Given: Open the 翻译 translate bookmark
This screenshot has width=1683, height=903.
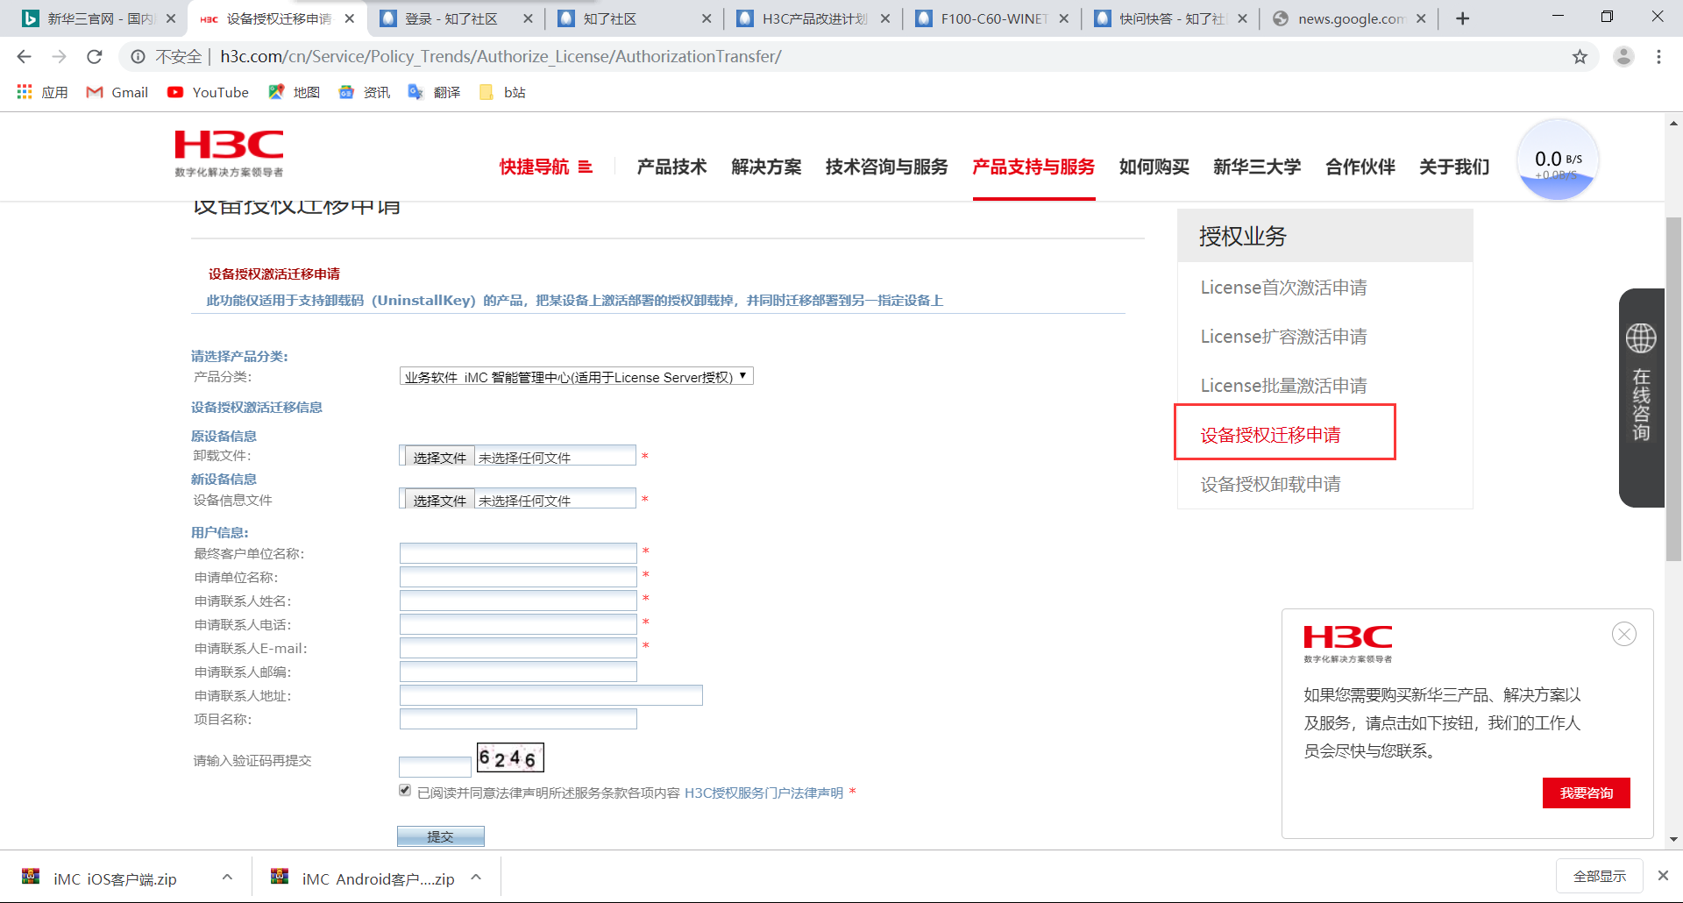Looking at the screenshot, I should point(435,92).
